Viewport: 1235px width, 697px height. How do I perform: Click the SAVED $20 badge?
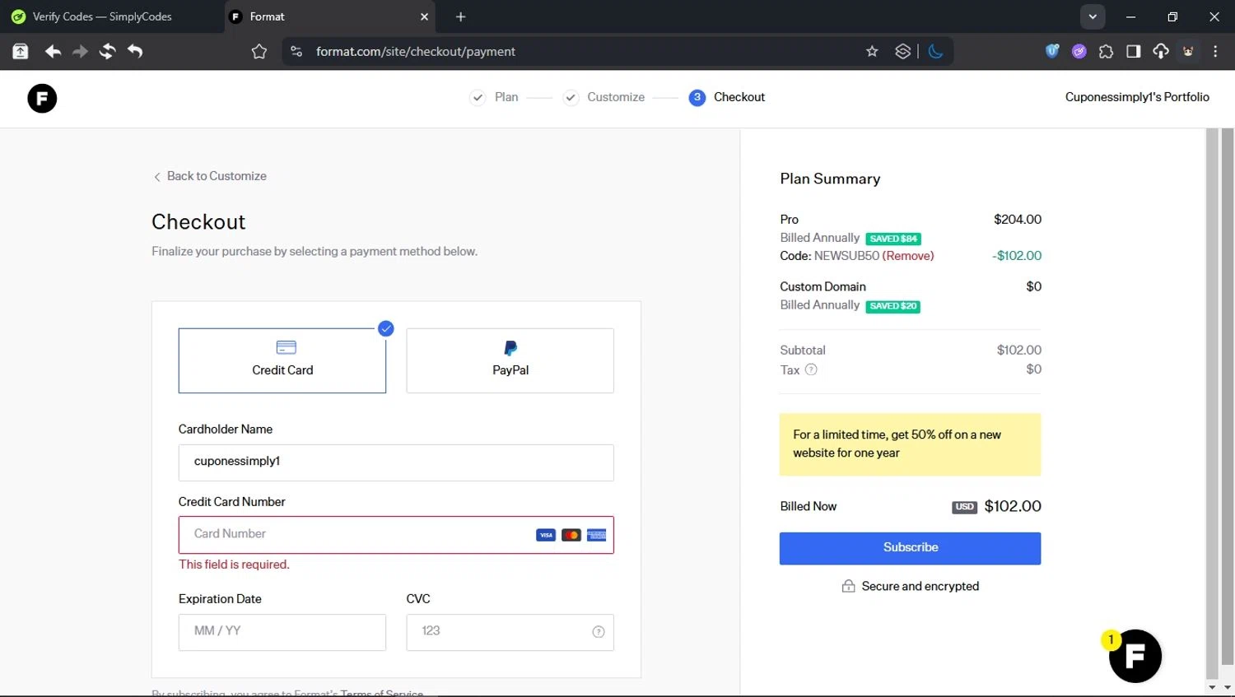click(893, 306)
